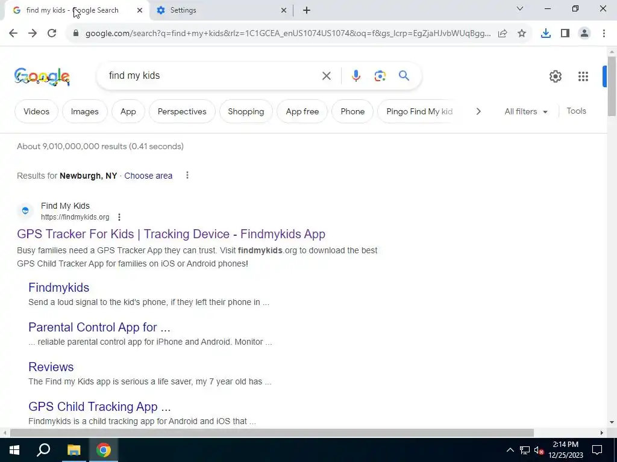This screenshot has height=462, width=617.
Task: Bookmark this page with the star icon
Action: coord(522,34)
